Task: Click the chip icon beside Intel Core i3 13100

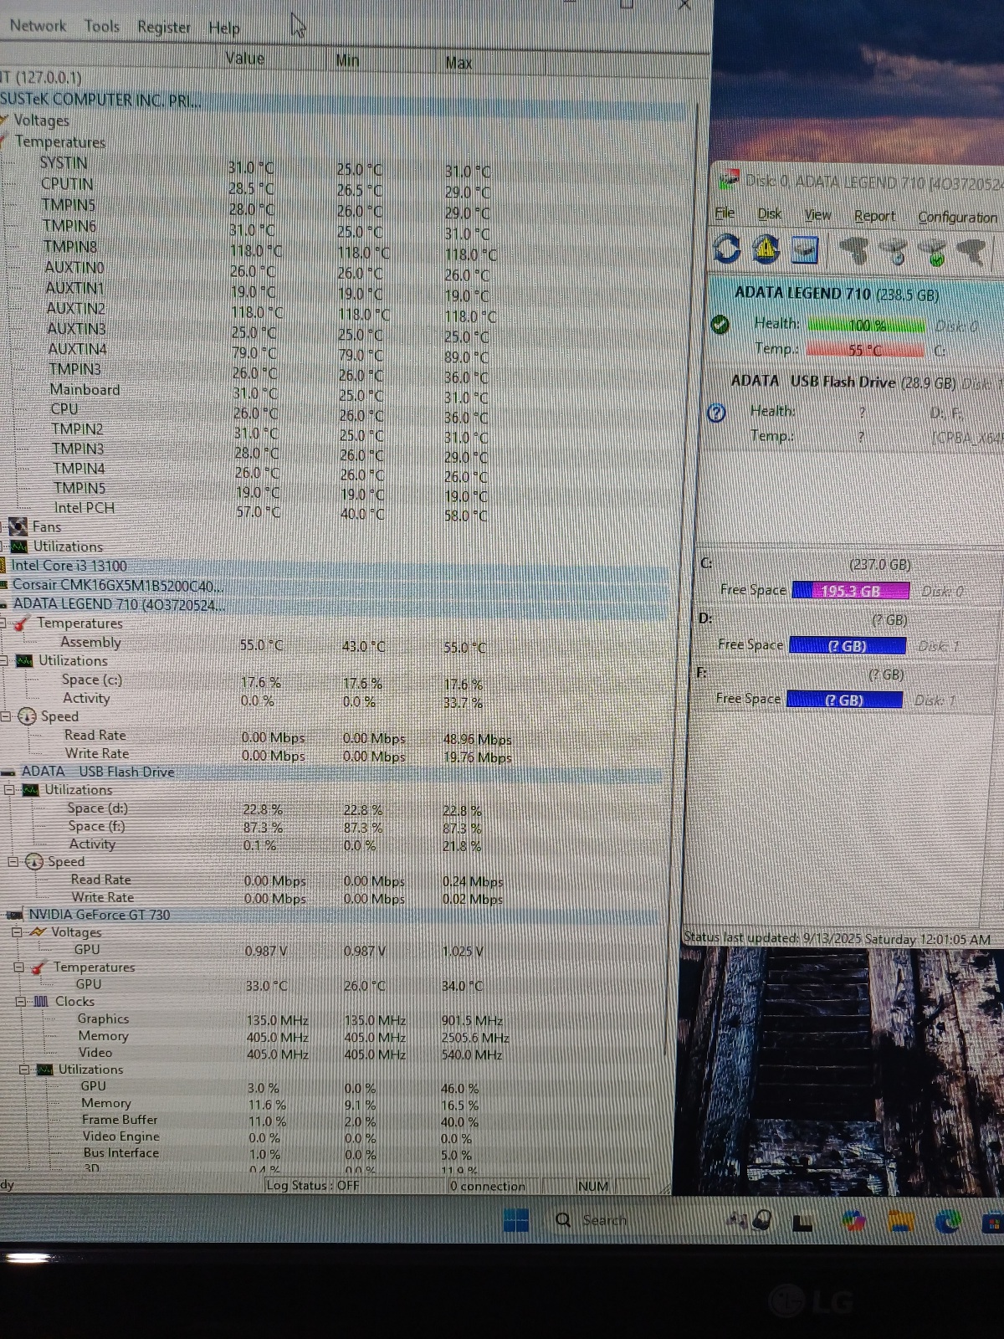Action: click(x=3, y=567)
